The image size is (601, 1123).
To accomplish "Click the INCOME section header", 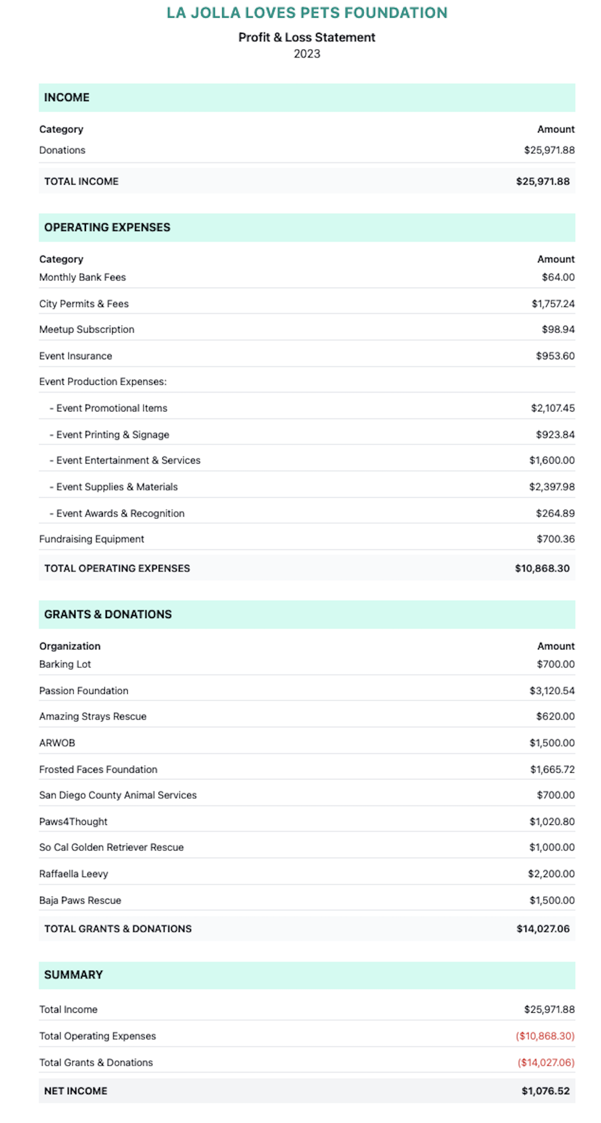I will coord(67,97).
